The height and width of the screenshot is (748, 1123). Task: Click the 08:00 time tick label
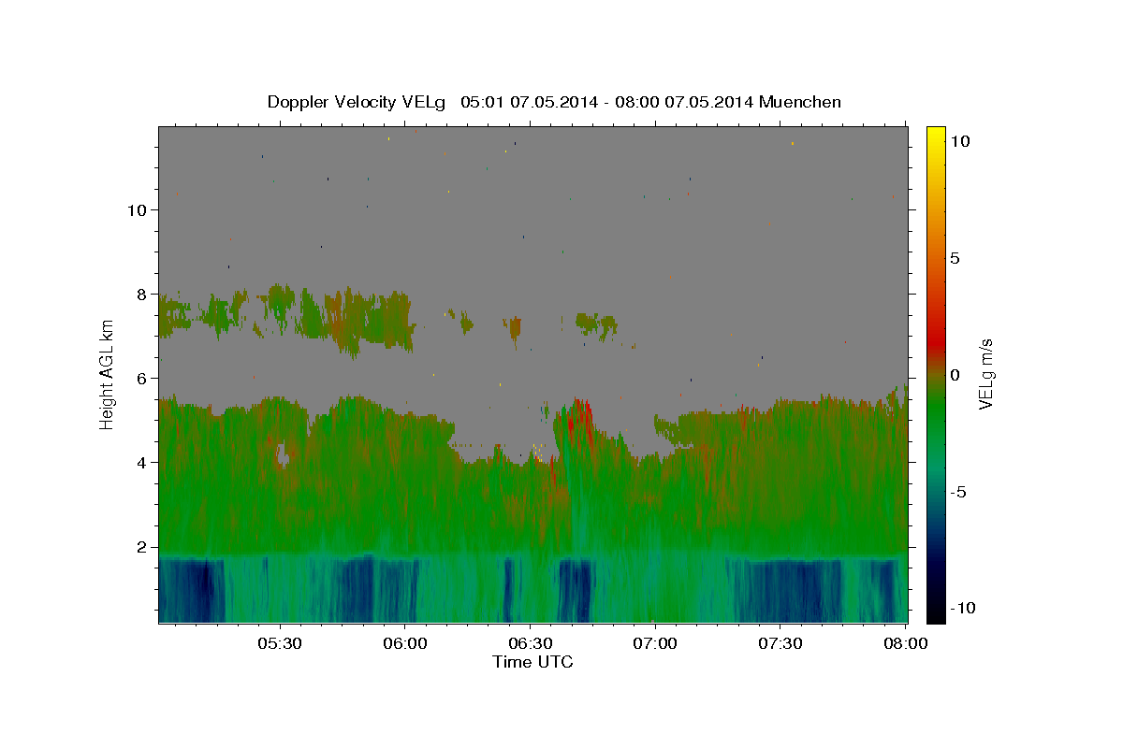click(905, 644)
